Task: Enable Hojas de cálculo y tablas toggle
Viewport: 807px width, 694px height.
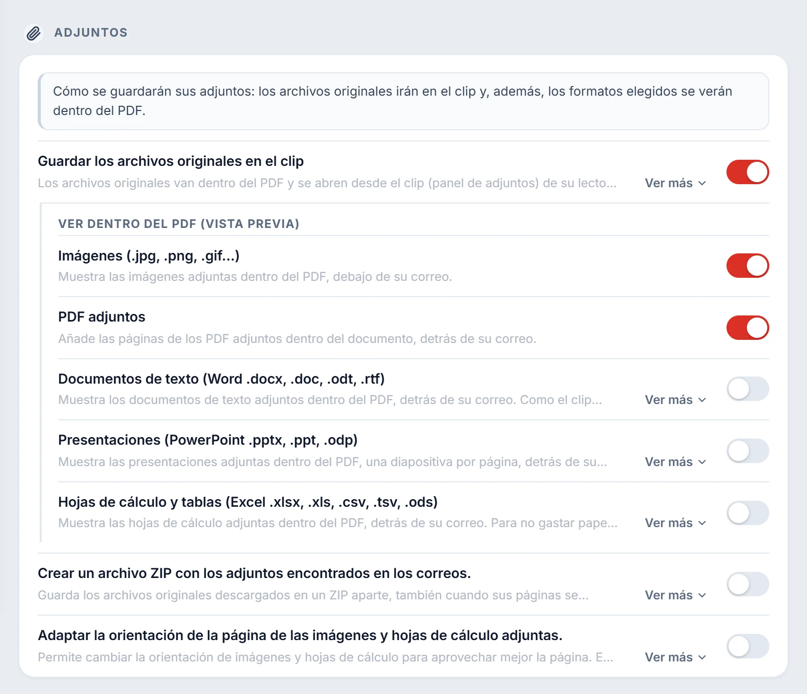Action: click(747, 513)
